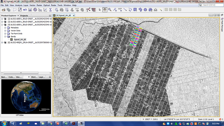Select the Sigma0_HH_dB band
This screenshot has width=224, height=126.
point(20,39)
